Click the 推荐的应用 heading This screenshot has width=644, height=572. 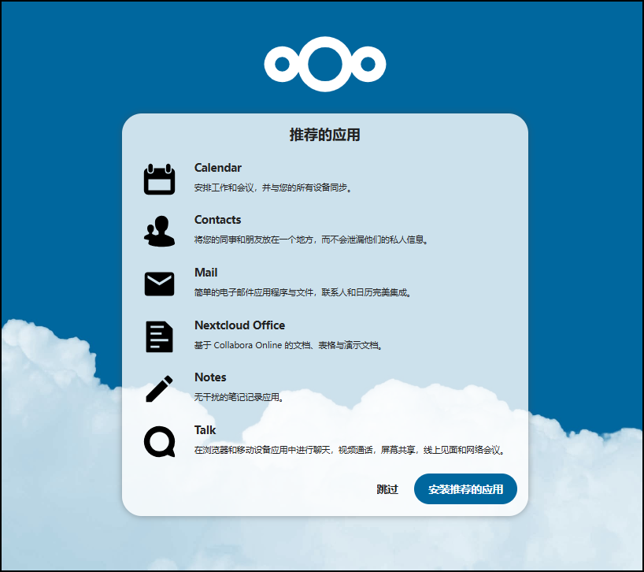pos(325,135)
